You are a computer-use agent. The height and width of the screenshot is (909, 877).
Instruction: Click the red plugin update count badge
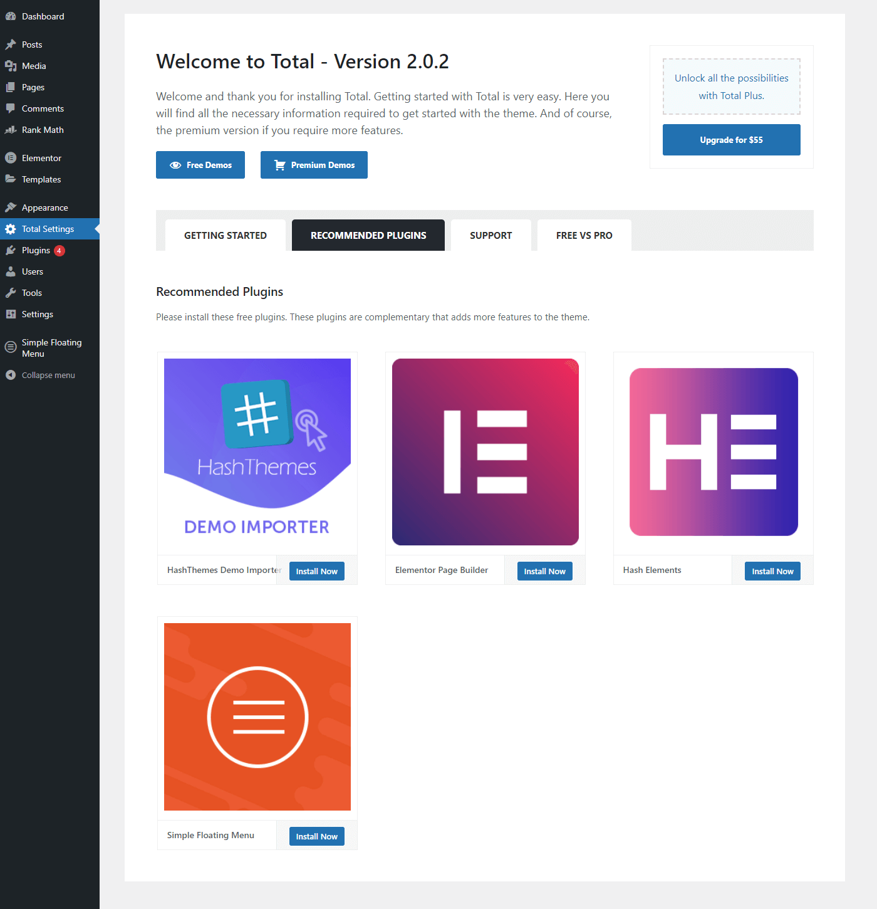point(60,251)
